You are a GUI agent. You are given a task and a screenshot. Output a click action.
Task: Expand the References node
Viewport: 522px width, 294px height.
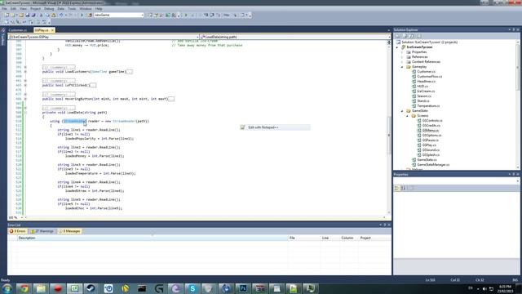pos(402,57)
